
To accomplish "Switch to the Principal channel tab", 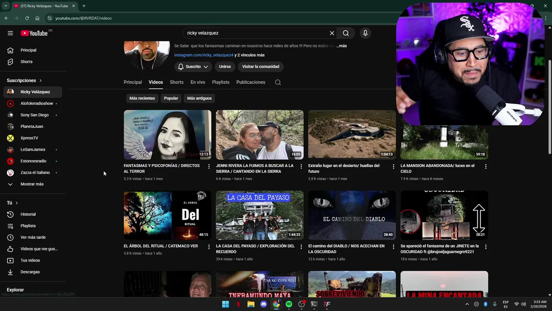I will coord(133,82).
